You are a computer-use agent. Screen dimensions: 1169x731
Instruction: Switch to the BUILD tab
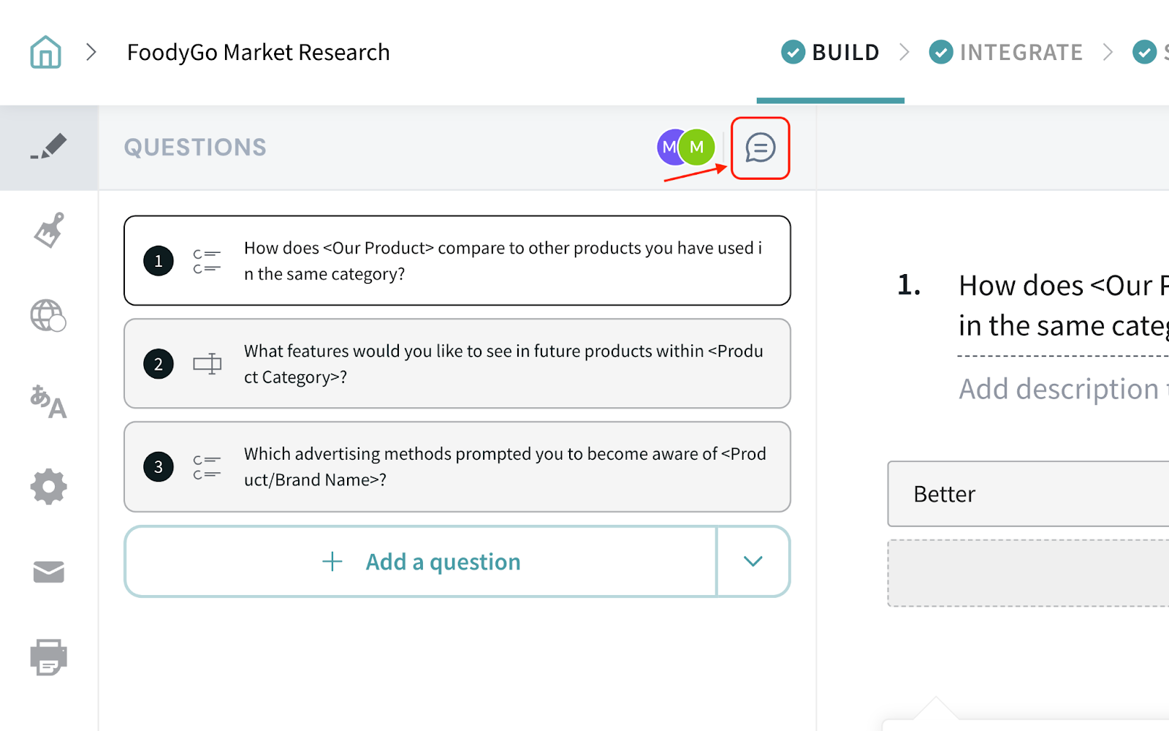(x=831, y=53)
